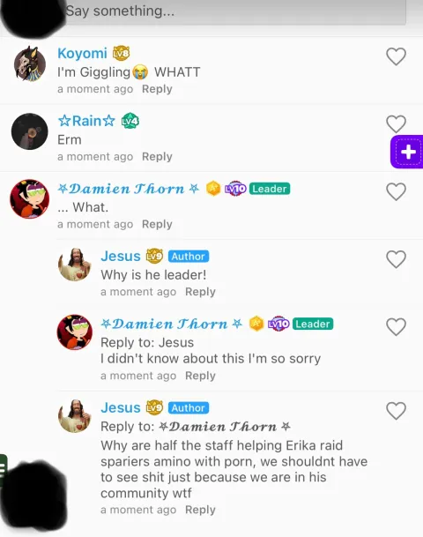Open Koyomi's username profile link
The width and height of the screenshot is (423, 537).
tap(82, 54)
